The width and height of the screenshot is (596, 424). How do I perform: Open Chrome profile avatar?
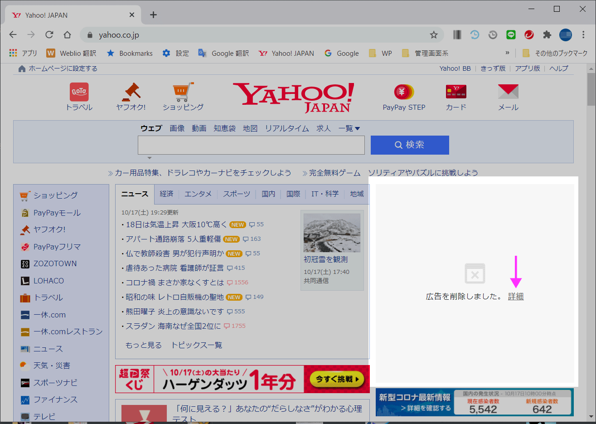(x=565, y=35)
